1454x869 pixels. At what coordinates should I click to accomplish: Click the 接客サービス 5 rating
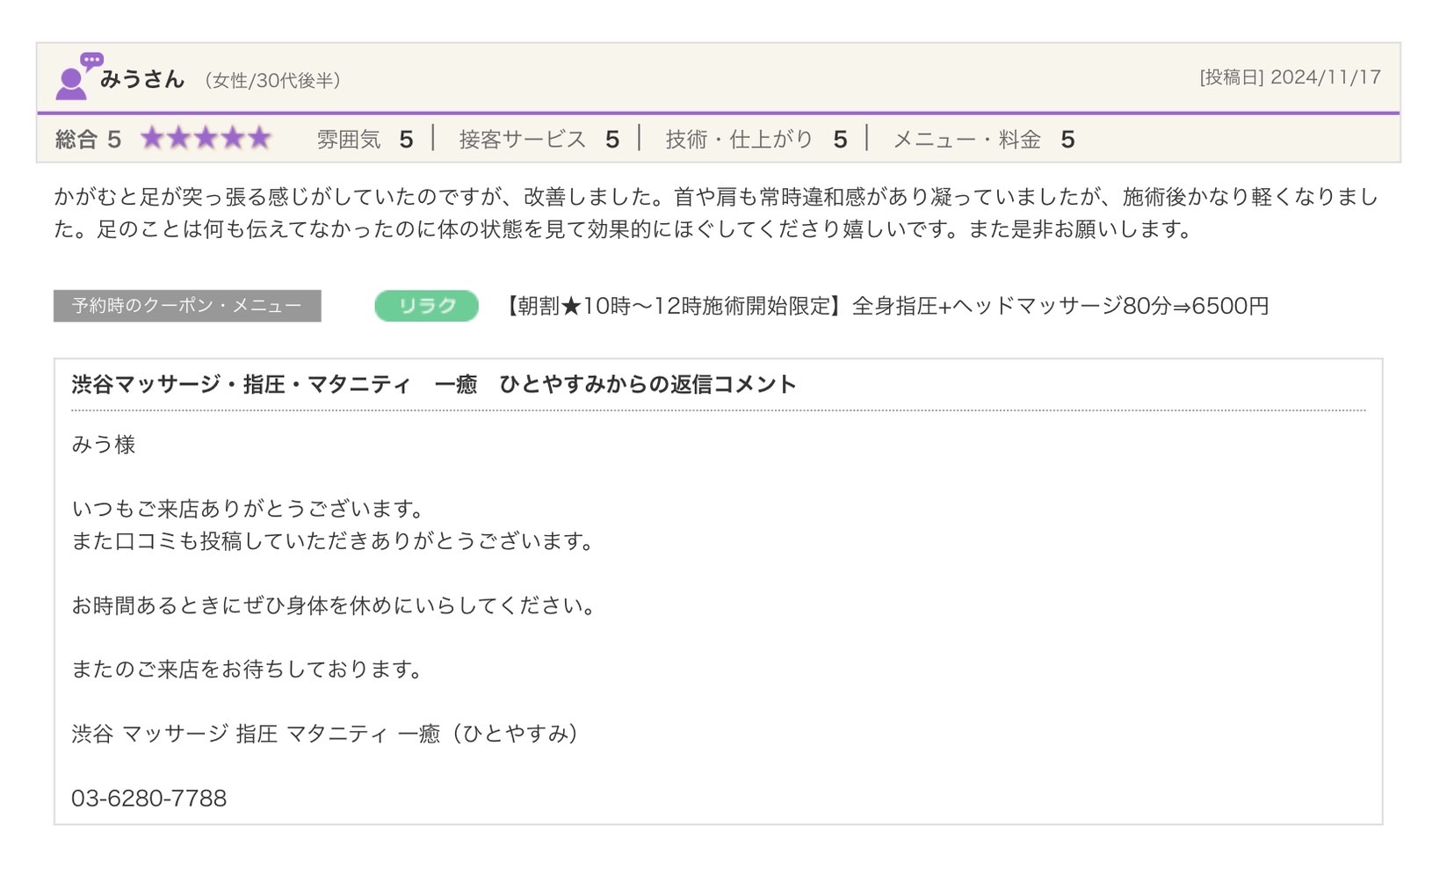(539, 139)
